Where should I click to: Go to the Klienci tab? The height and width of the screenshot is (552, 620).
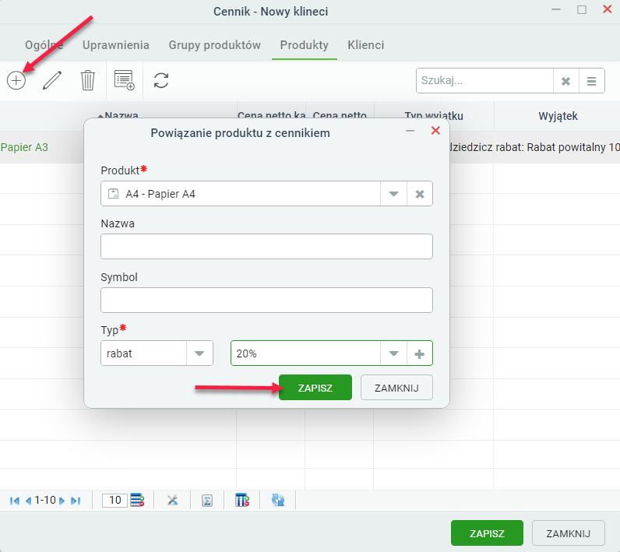point(366,45)
